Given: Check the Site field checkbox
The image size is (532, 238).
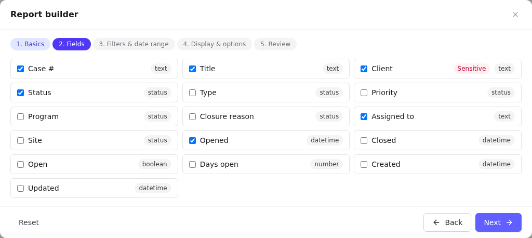Looking at the screenshot, I should tap(21, 140).
